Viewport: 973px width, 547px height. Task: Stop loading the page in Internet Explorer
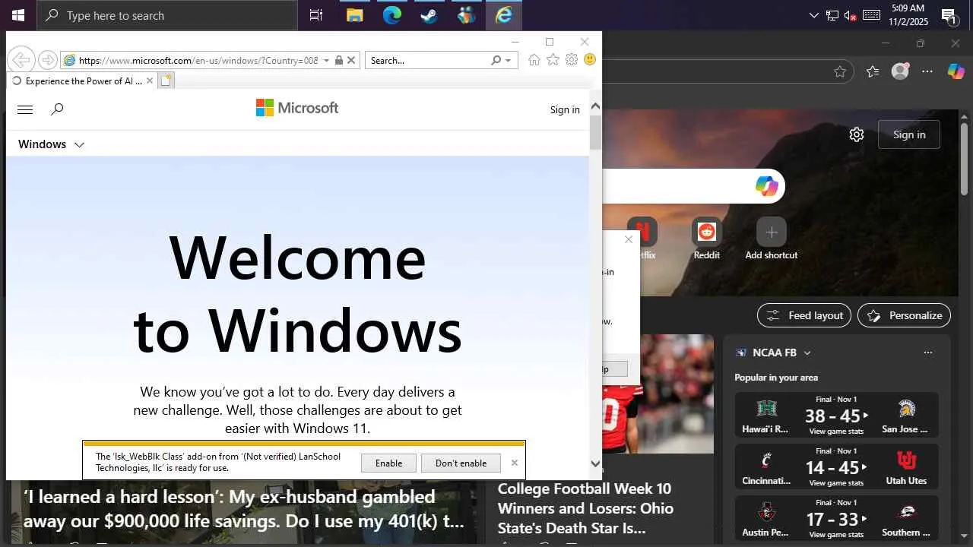(x=351, y=61)
